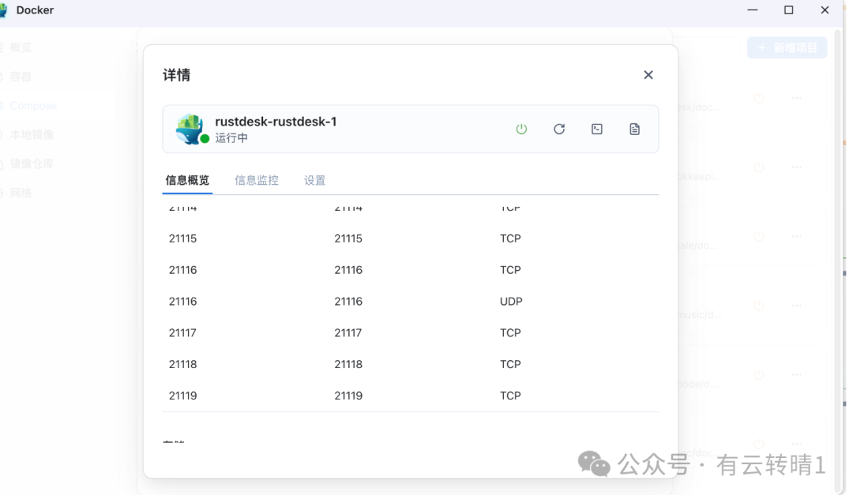Click the 新增项目 button
Image resolution: width=853 pixels, height=499 pixels.
pos(787,47)
